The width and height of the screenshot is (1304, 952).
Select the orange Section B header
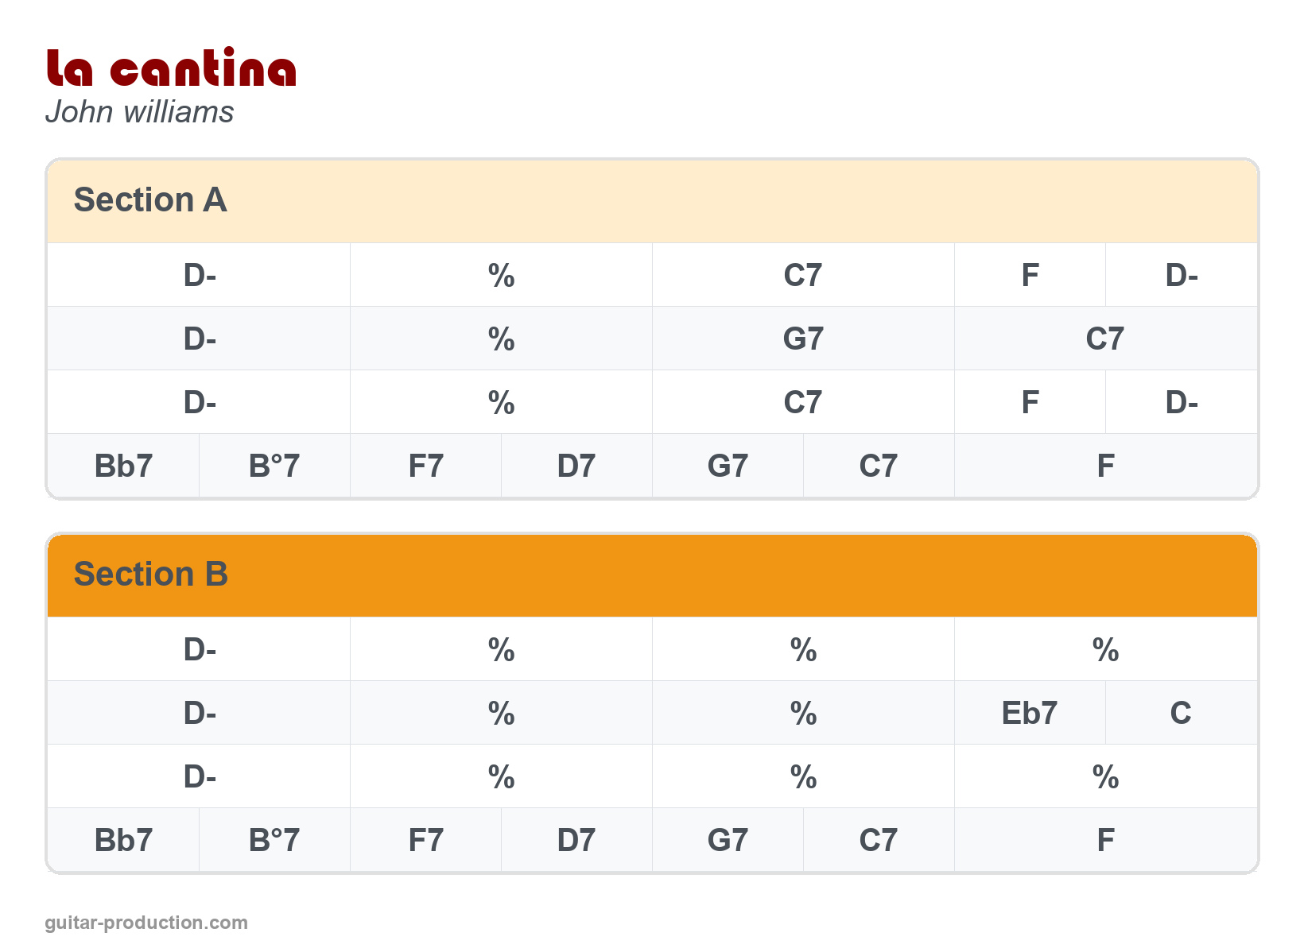point(652,575)
